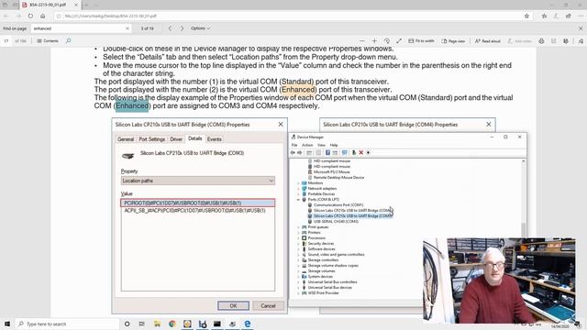The image size is (587, 330).
Task: Click the Edge browser back arrow
Action: click(6, 16)
